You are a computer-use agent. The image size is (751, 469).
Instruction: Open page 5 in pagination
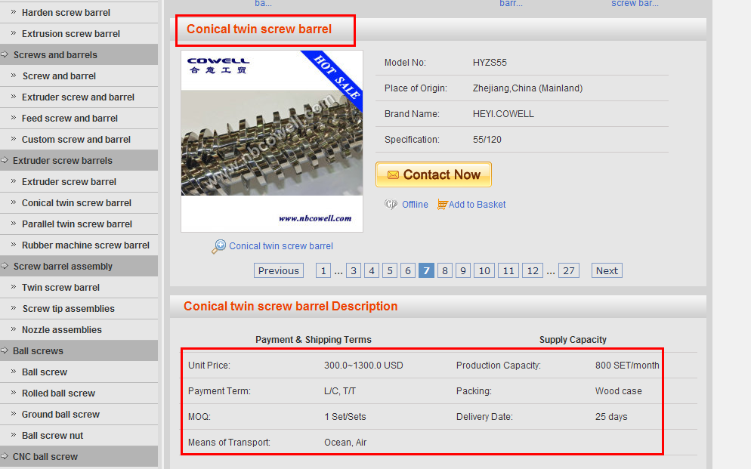pos(390,271)
